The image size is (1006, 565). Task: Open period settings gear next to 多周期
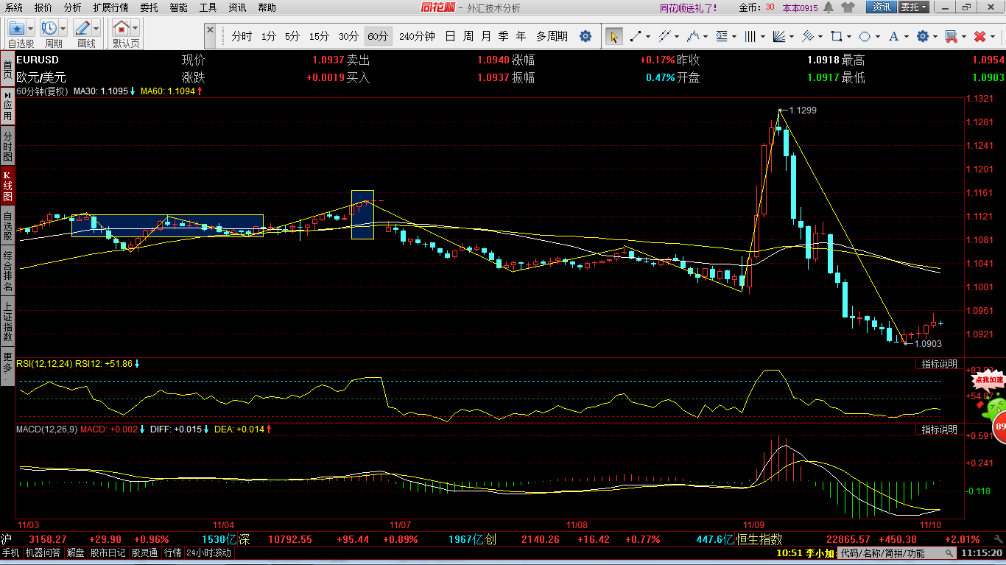585,36
